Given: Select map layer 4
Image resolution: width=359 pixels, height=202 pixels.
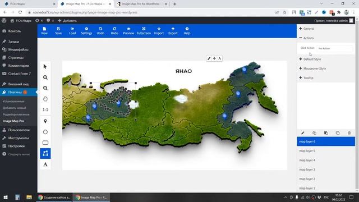Looking at the screenshot, I should [326, 160].
